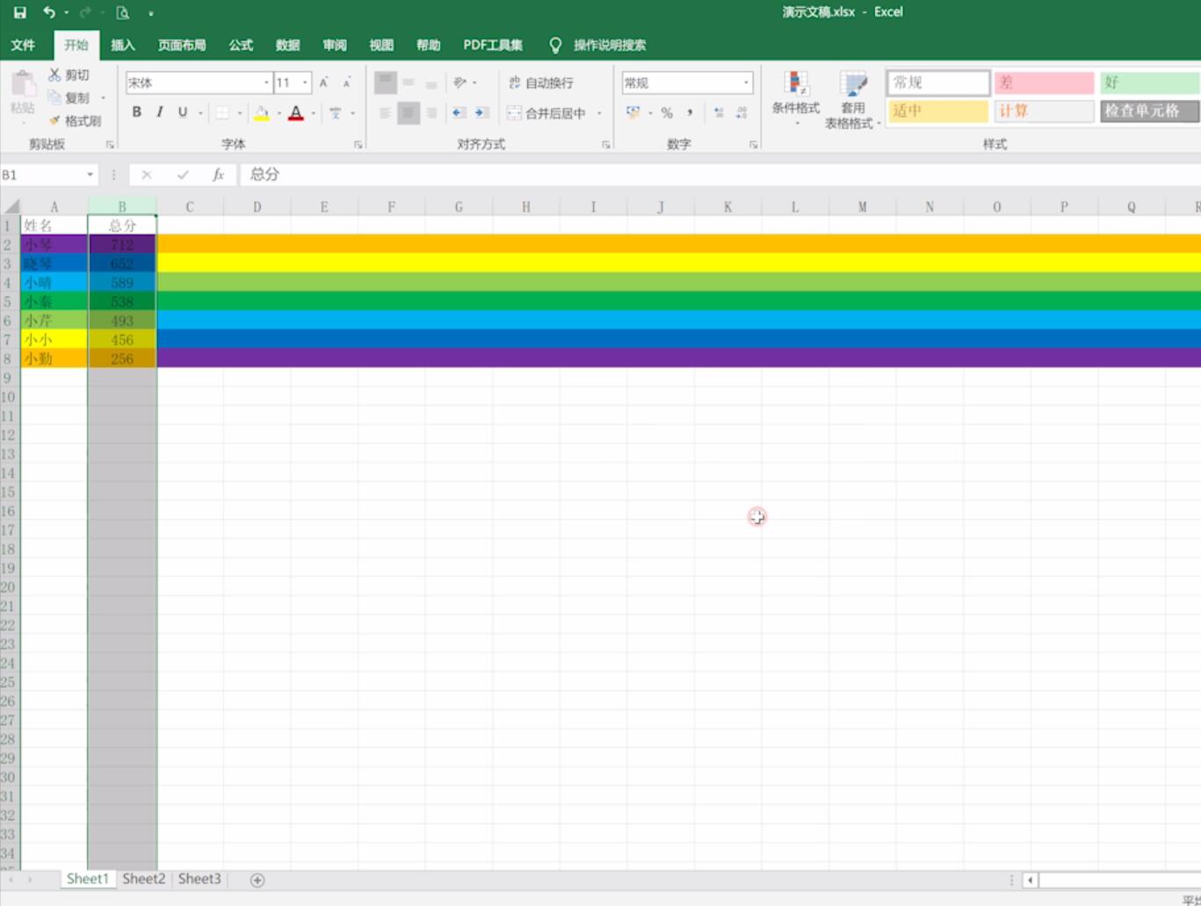The width and height of the screenshot is (1201, 906).
Task: Increase font size with larger A
Action: (324, 83)
